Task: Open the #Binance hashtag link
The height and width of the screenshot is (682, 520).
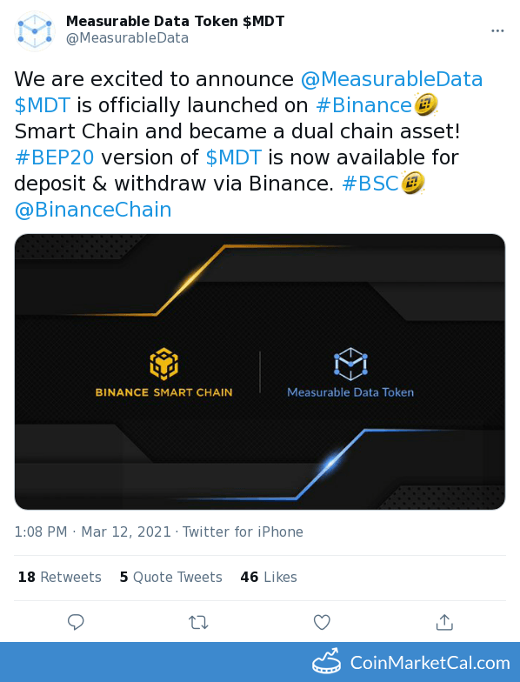Action: 363,106
